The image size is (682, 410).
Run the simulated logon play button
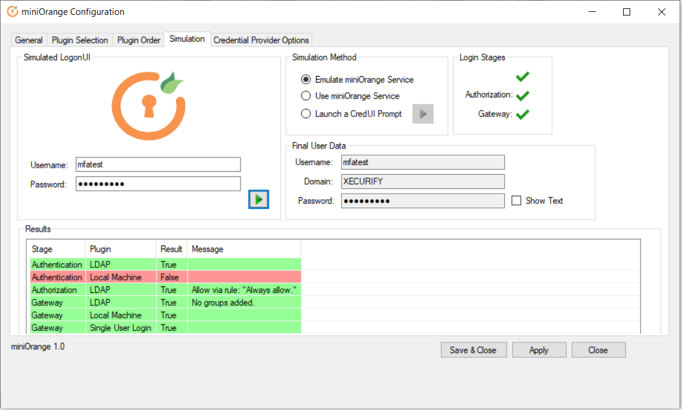(258, 199)
